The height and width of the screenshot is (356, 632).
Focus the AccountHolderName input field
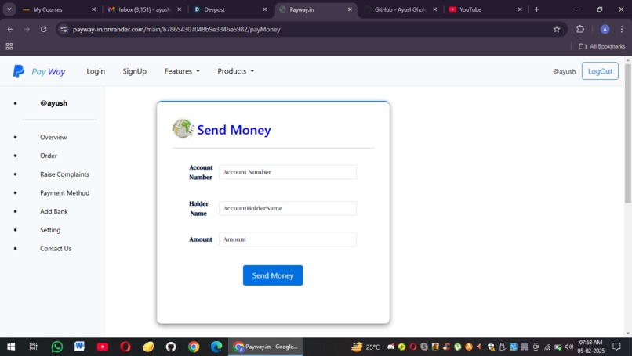click(288, 208)
